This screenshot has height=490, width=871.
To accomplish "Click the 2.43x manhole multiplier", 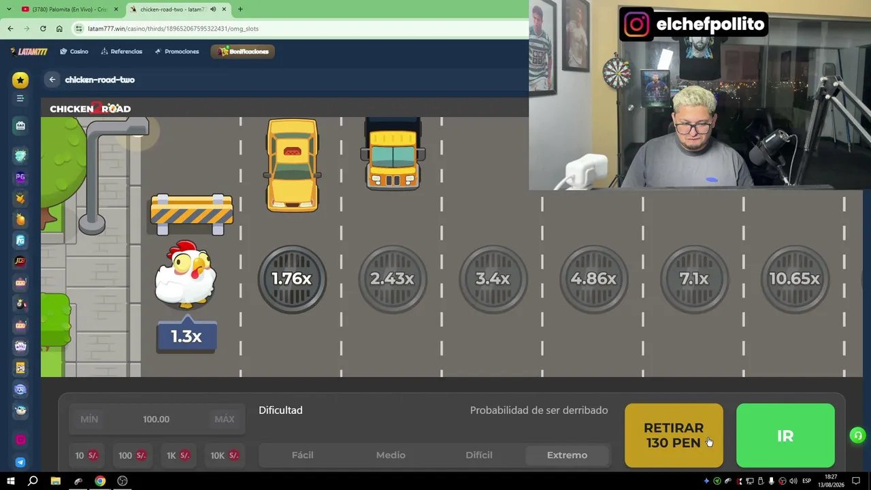I will [x=392, y=279].
